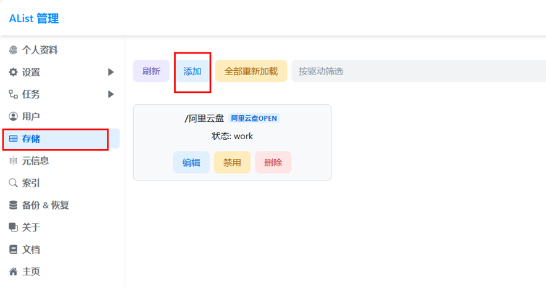Click the 添加 button

tap(192, 71)
